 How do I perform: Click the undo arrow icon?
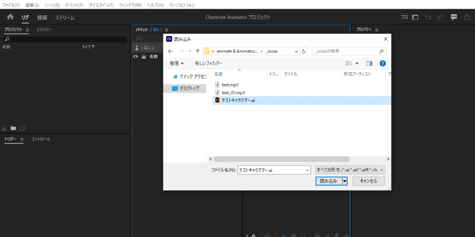pyautogui.click(x=428, y=17)
